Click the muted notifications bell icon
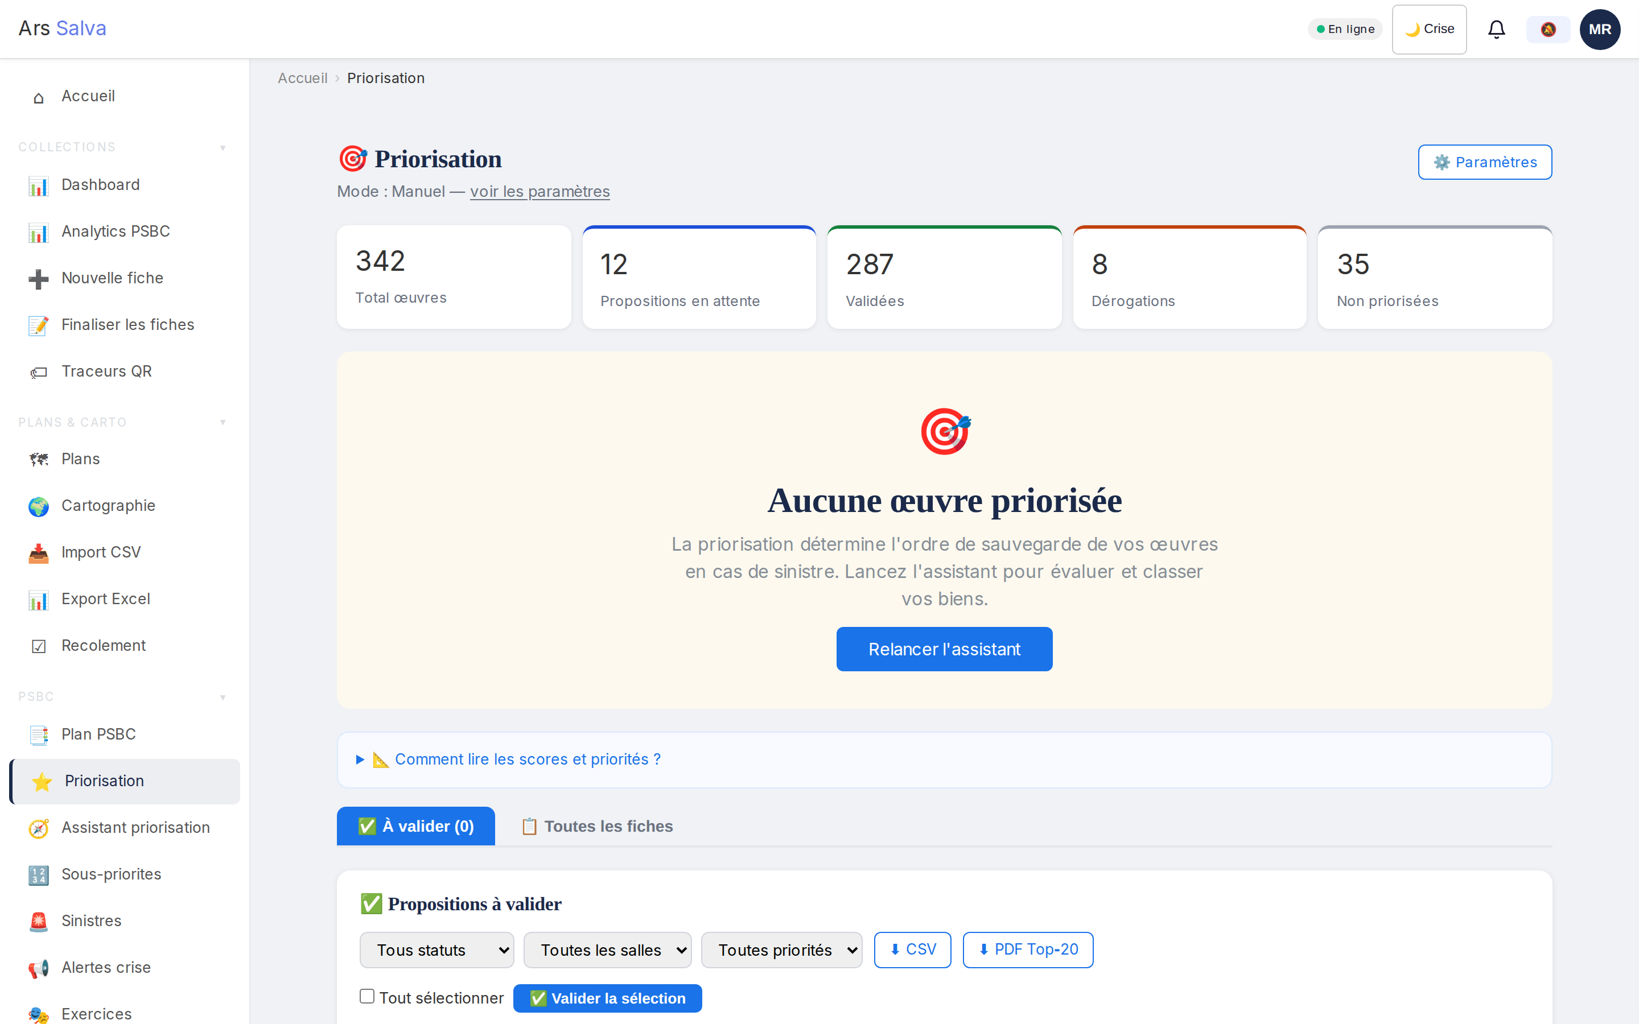 click(1547, 29)
